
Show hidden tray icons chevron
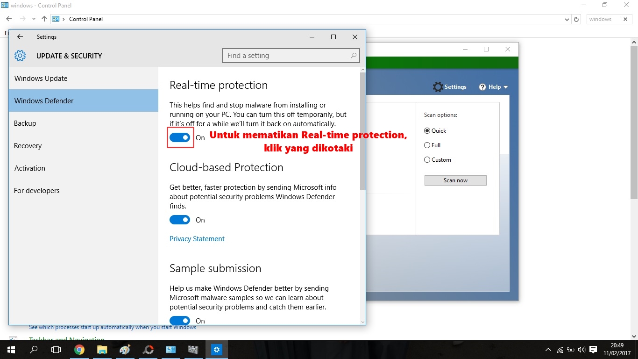tap(548, 350)
